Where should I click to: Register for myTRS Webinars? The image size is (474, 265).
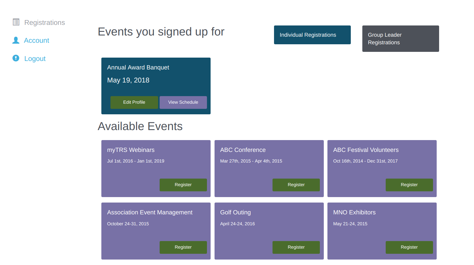[x=183, y=185]
